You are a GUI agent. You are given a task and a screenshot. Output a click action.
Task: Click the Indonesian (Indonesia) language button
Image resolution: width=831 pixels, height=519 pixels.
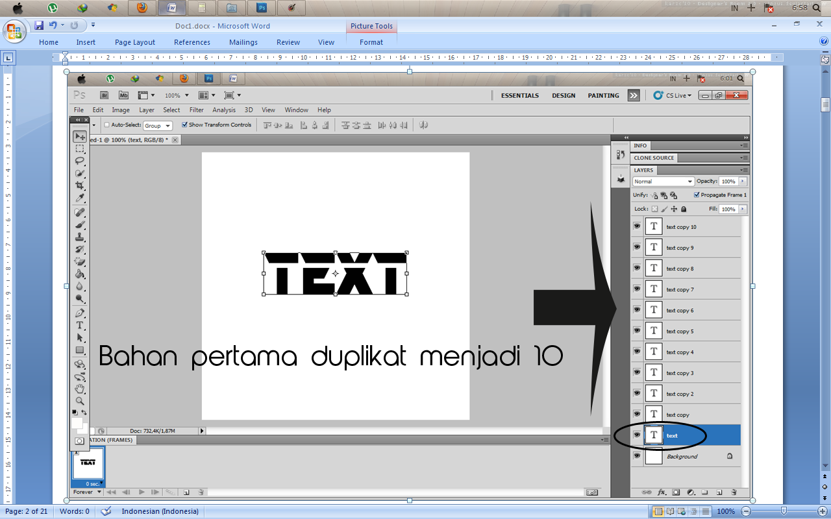tap(160, 511)
